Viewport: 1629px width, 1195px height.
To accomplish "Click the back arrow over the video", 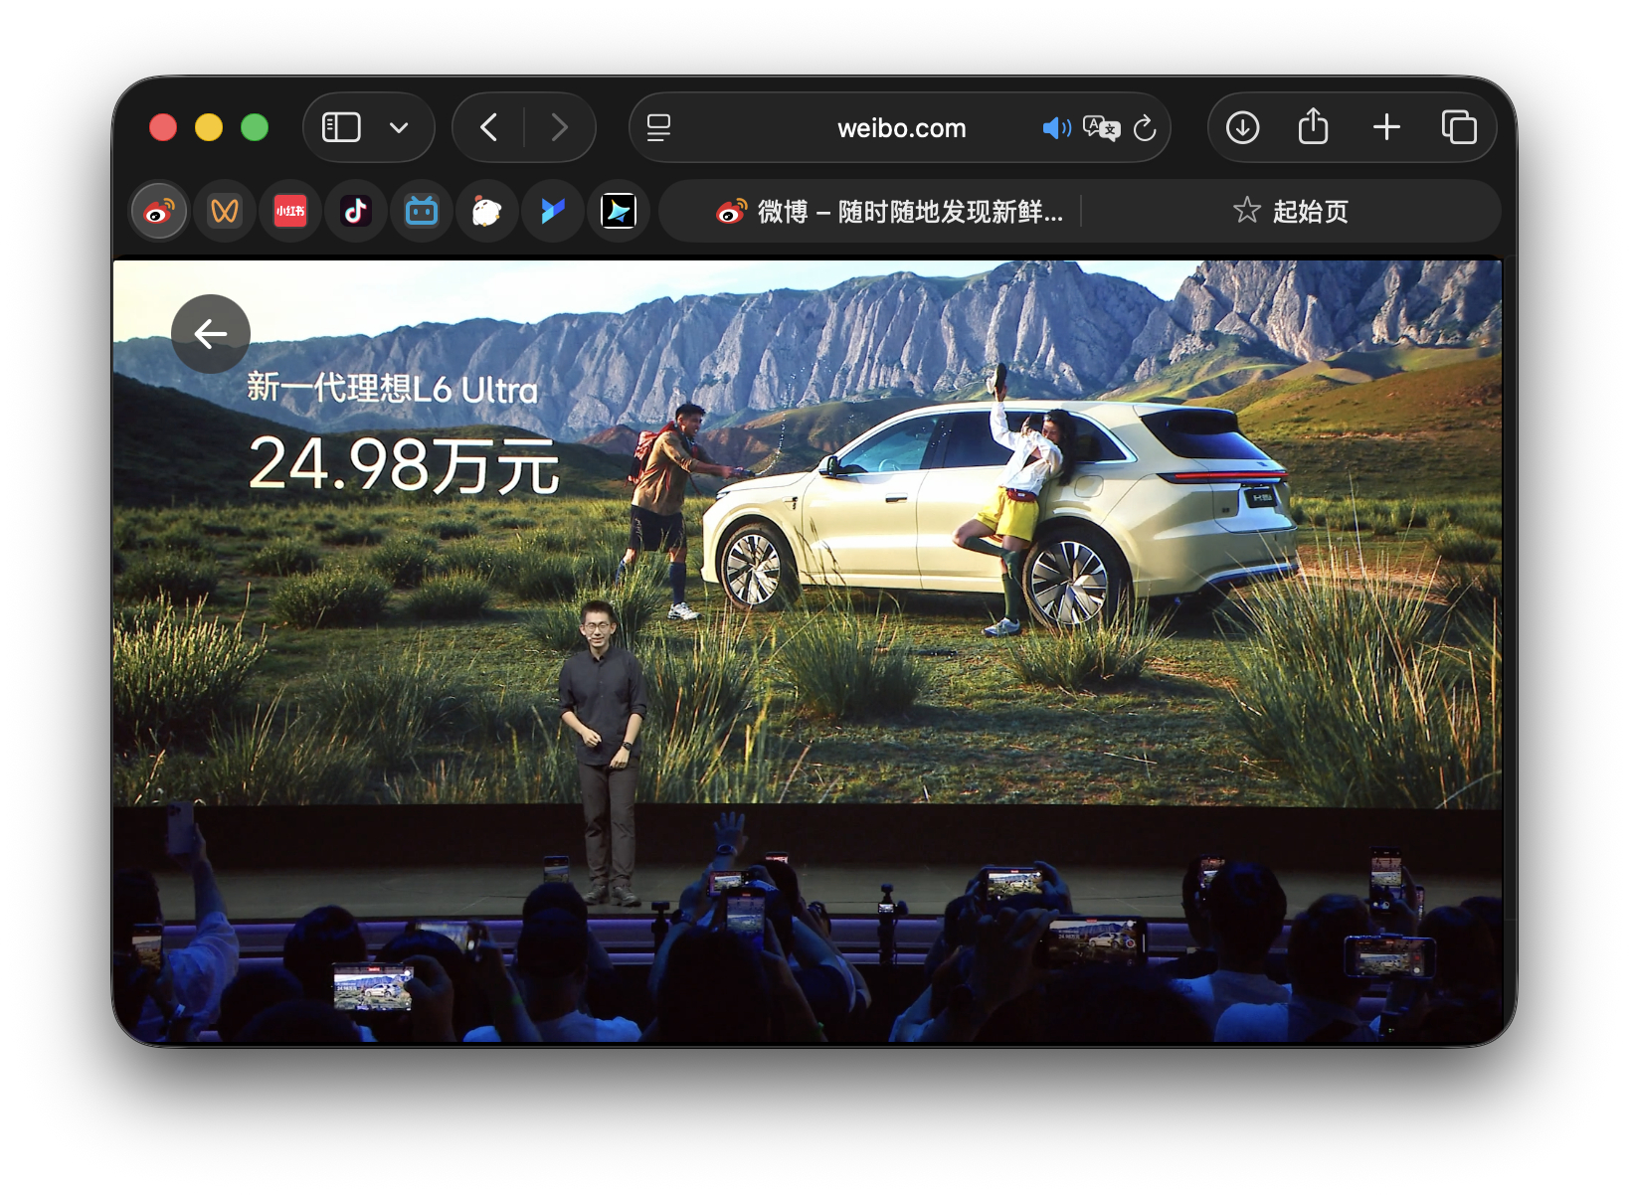I will click(211, 334).
